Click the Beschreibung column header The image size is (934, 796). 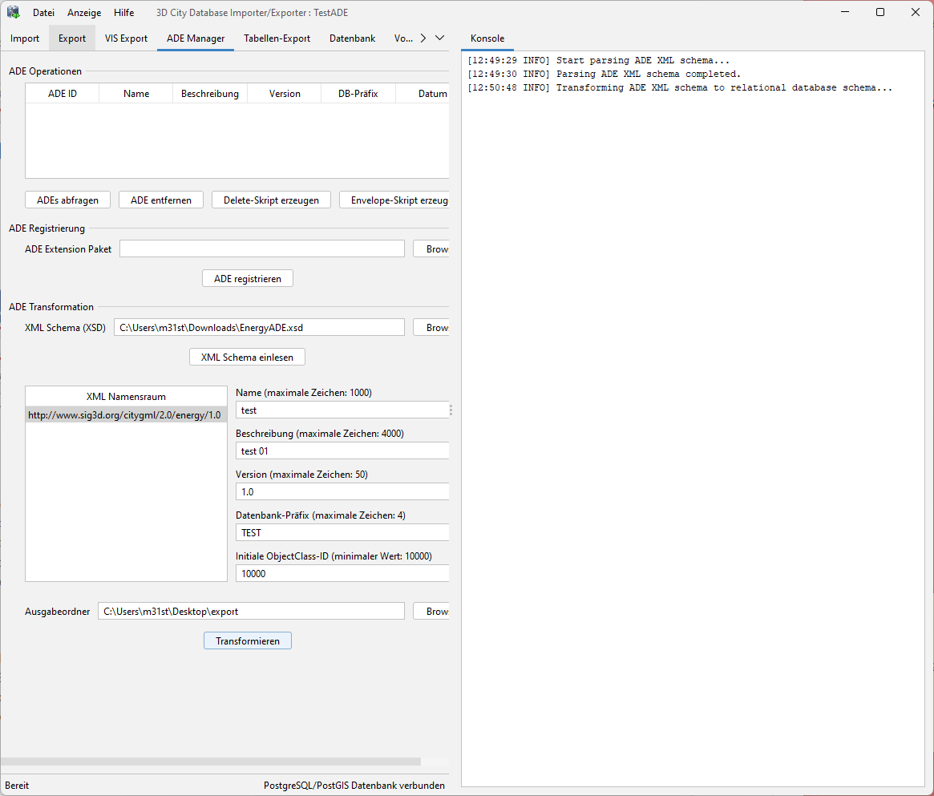coord(210,94)
